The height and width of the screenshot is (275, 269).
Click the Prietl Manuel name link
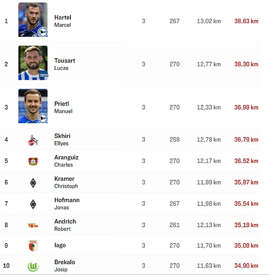pyautogui.click(x=63, y=107)
